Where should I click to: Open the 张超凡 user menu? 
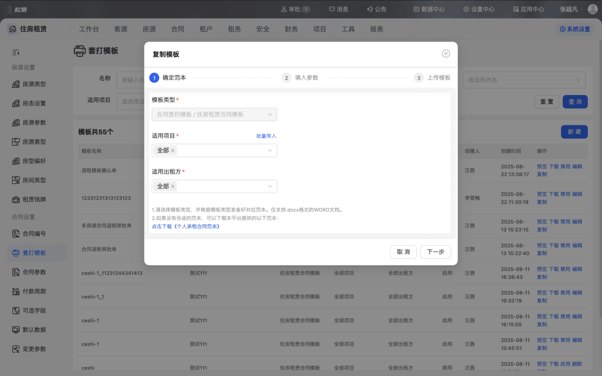click(571, 9)
